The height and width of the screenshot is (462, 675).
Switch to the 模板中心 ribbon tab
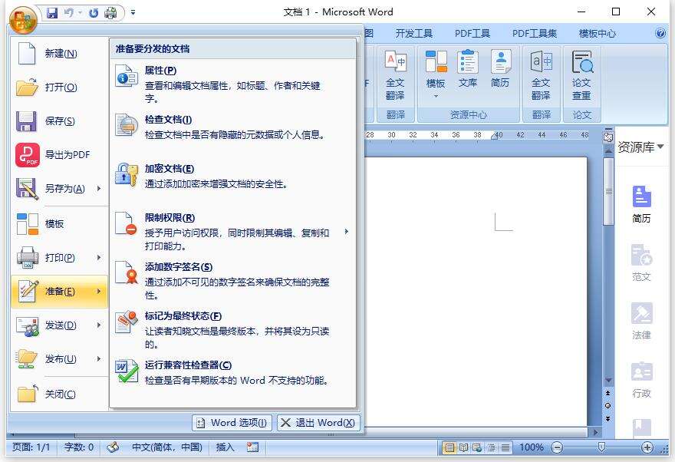pyautogui.click(x=597, y=34)
